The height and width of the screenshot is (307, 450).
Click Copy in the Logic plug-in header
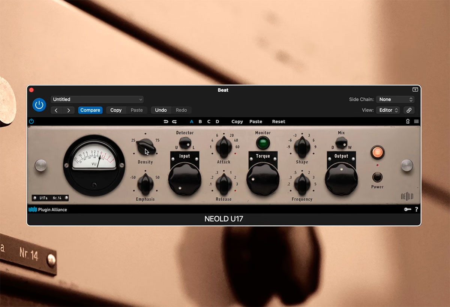pyautogui.click(x=116, y=110)
